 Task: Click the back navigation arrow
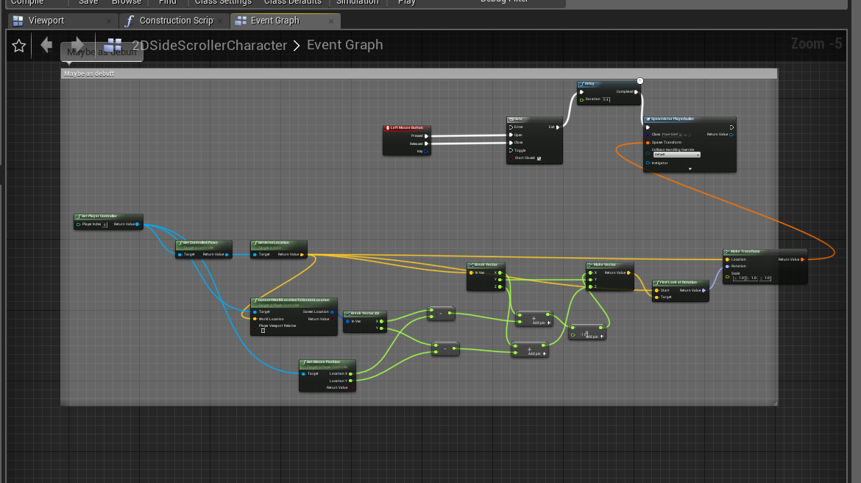[46, 45]
